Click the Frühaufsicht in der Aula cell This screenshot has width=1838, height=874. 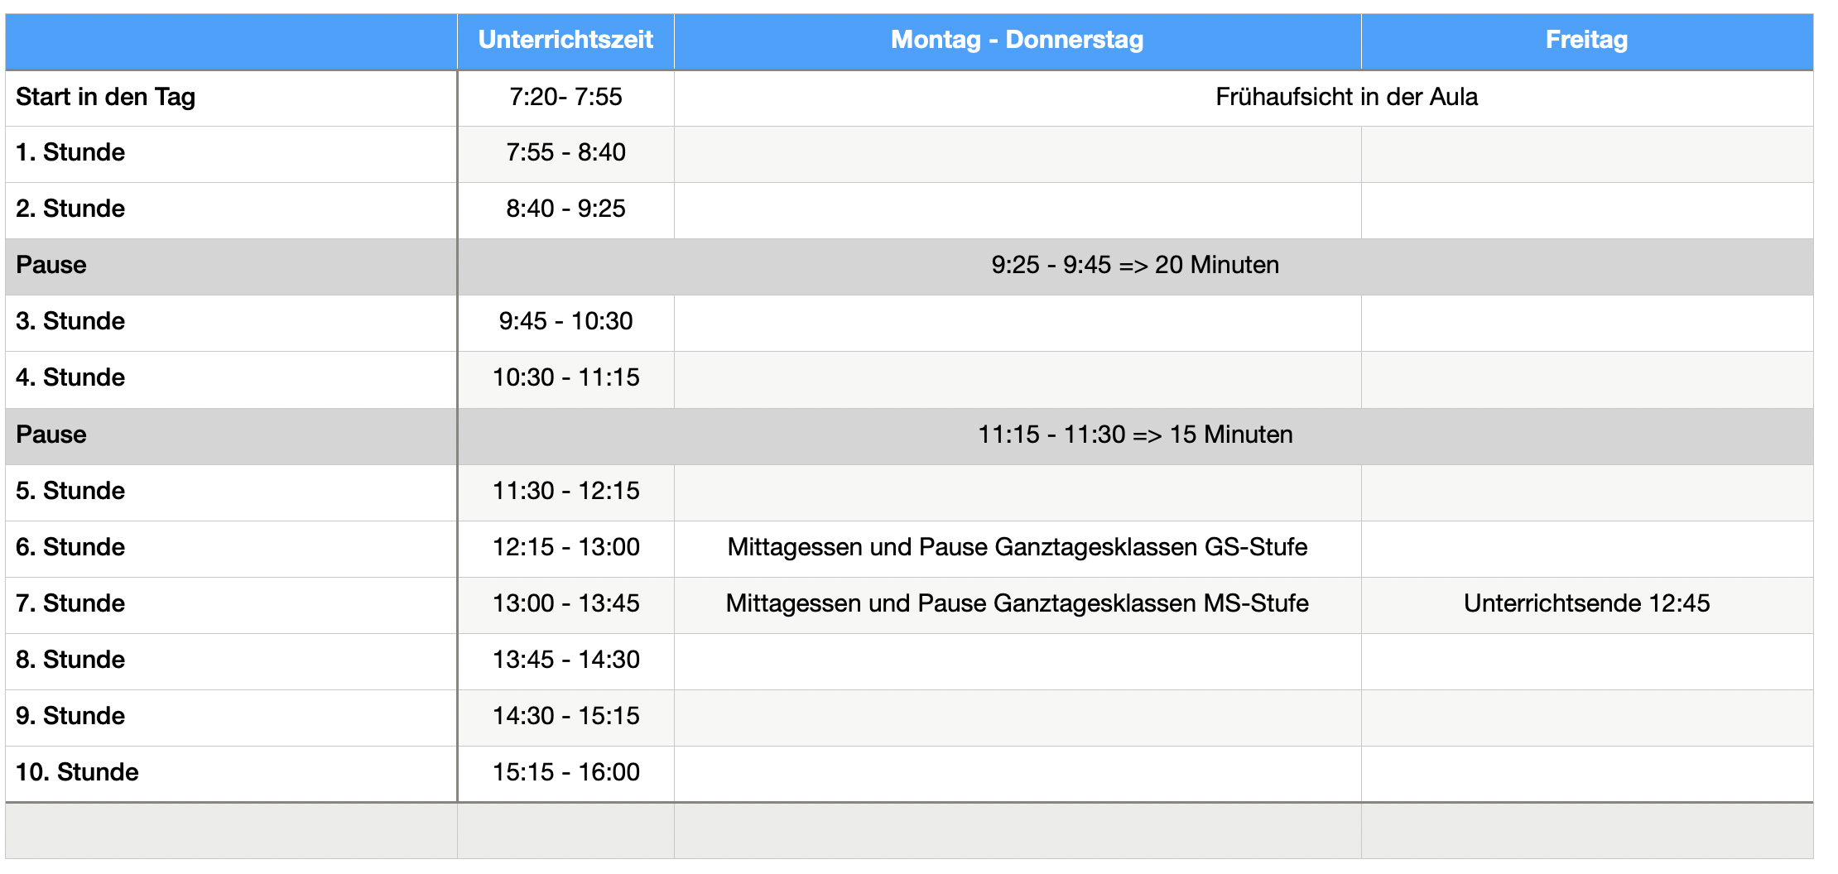click(1244, 98)
